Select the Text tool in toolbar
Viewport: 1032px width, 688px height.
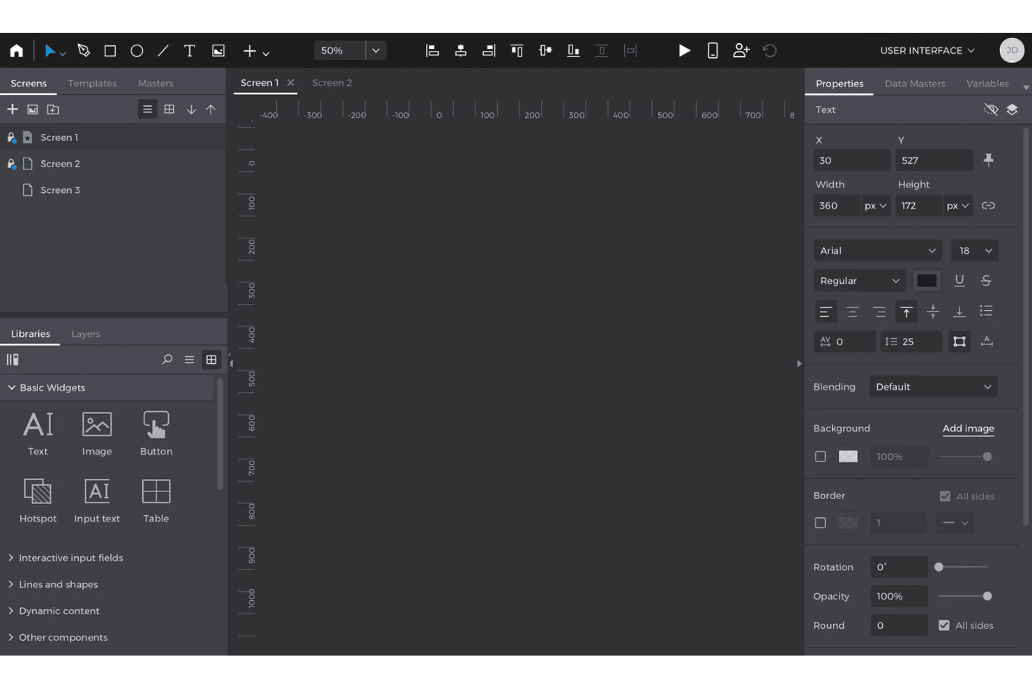click(189, 51)
